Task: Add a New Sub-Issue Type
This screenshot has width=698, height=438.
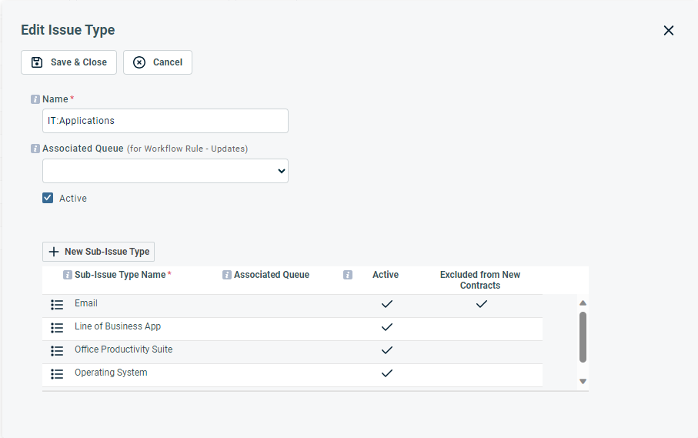Action: (x=99, y=252)
